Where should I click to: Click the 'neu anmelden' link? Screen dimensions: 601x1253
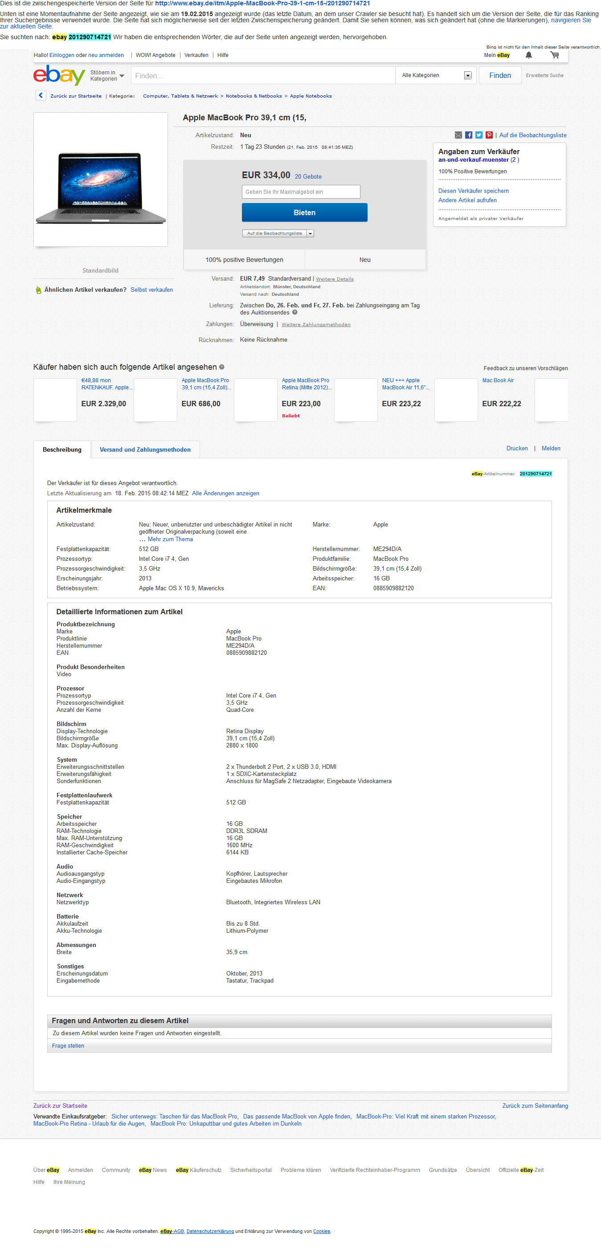106,55
